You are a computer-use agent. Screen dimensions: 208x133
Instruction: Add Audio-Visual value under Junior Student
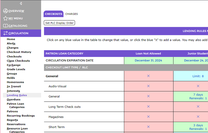tap(198, 86)
